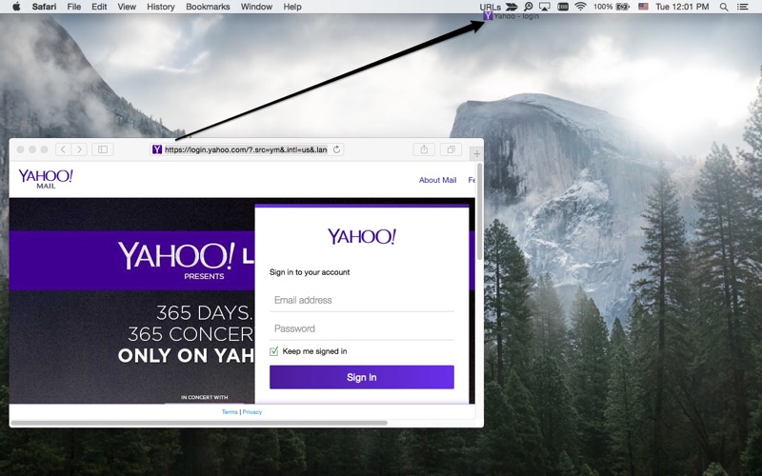
Task: Click the triple-arrow menu bar icon
Action: [x=511, y=7]
